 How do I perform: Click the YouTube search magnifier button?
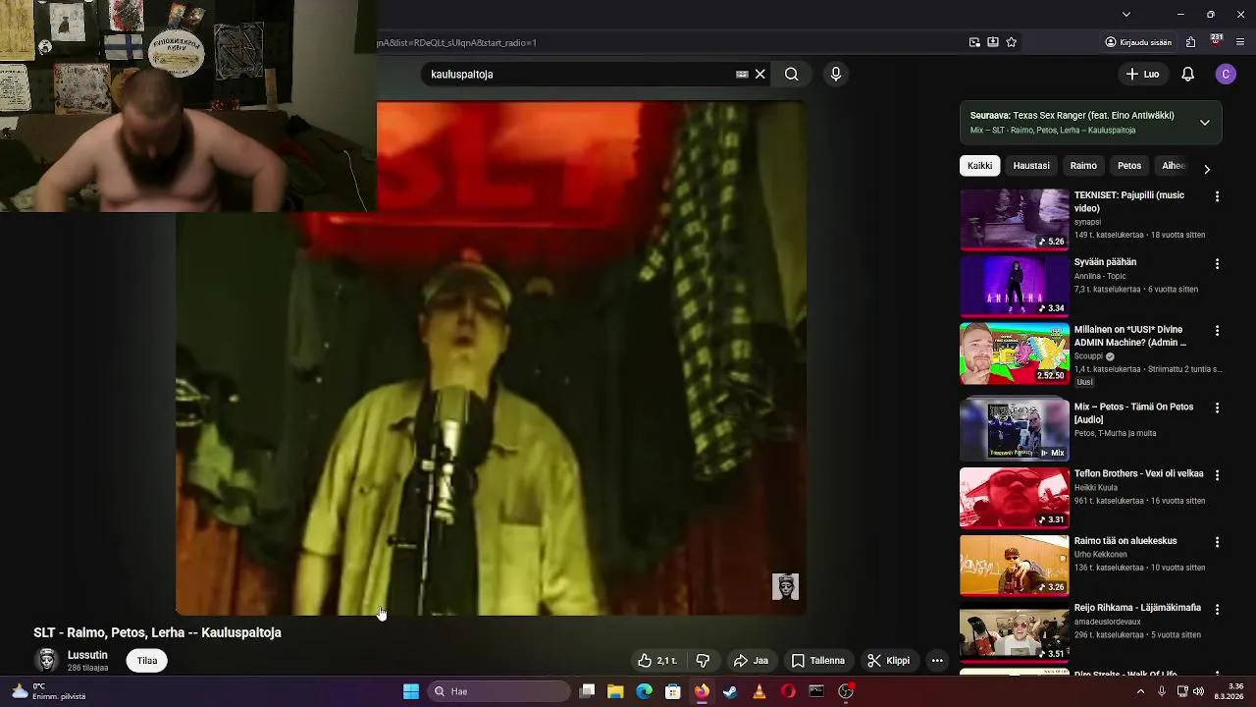click(x=792, y=74)
